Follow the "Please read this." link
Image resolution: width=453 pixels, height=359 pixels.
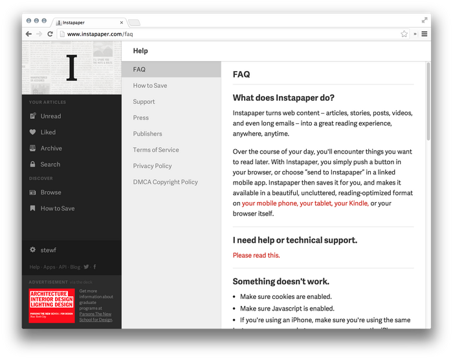click(256, 256)
